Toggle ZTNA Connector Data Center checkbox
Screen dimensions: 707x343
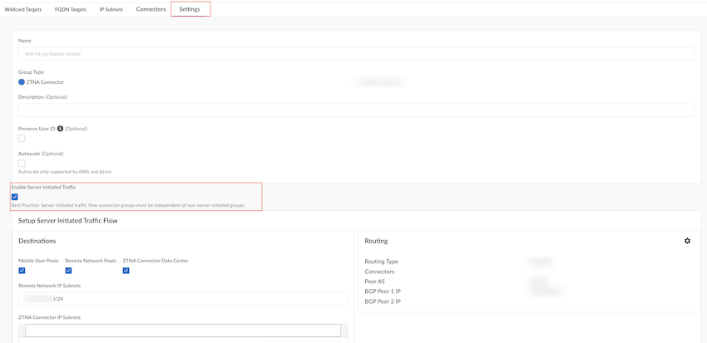tap(126, 271)
